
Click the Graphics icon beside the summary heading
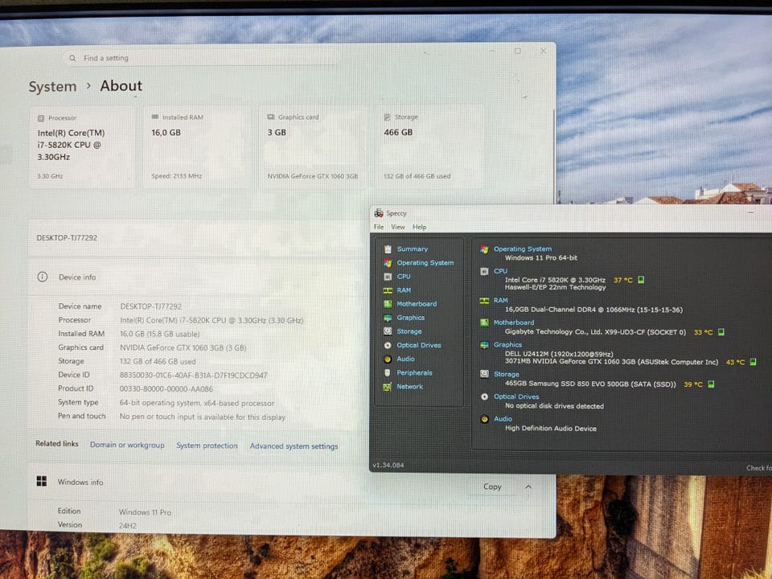484,345
